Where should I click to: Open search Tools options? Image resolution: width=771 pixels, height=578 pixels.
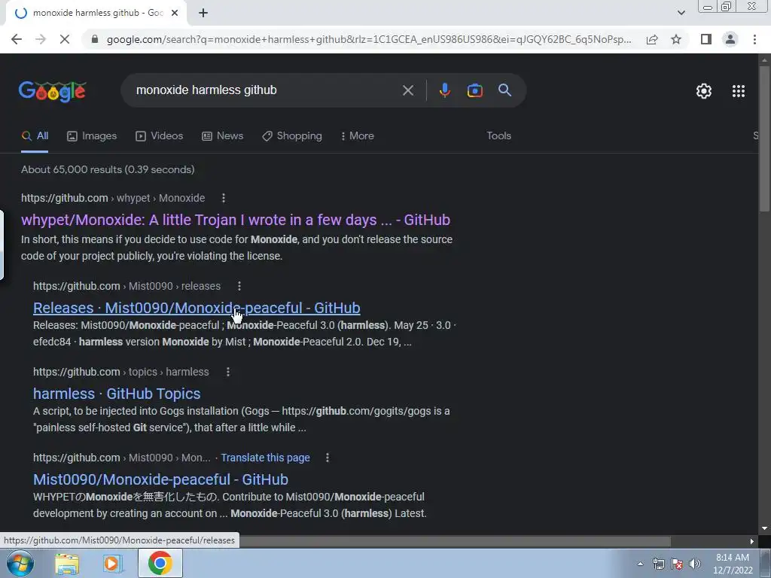[498, 136]
